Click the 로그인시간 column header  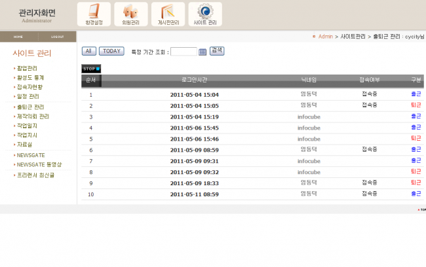[x=195, y=80]
